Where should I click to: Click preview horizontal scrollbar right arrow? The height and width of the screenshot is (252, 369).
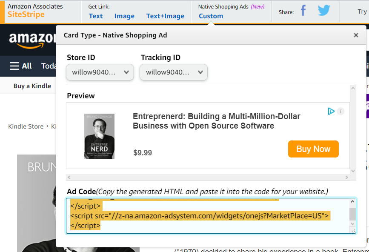click(x=346, y=177)
